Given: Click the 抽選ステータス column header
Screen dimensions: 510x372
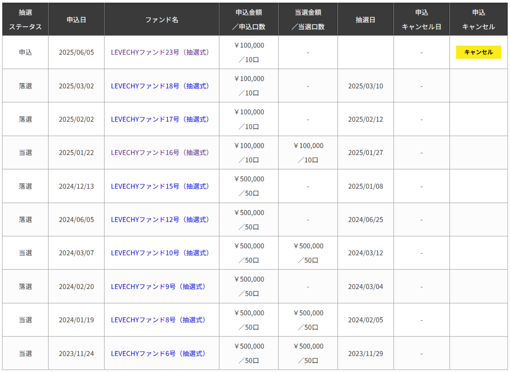Looking at the screenshot, I should (25, 20).
